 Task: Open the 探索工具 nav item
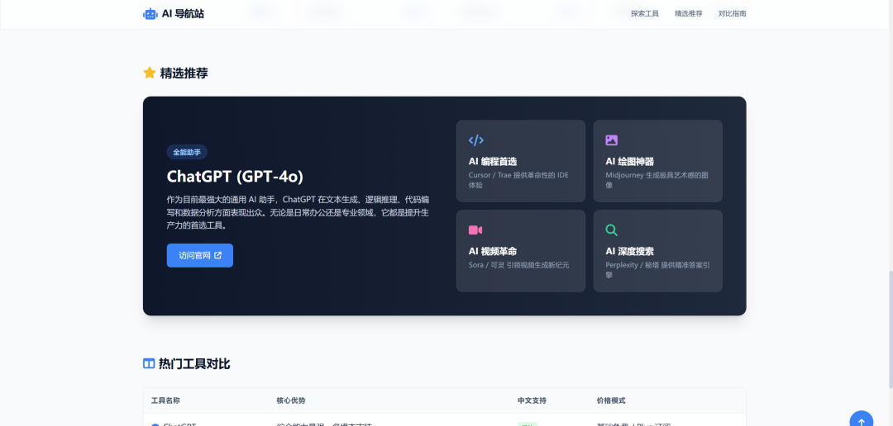click(645, 14)
